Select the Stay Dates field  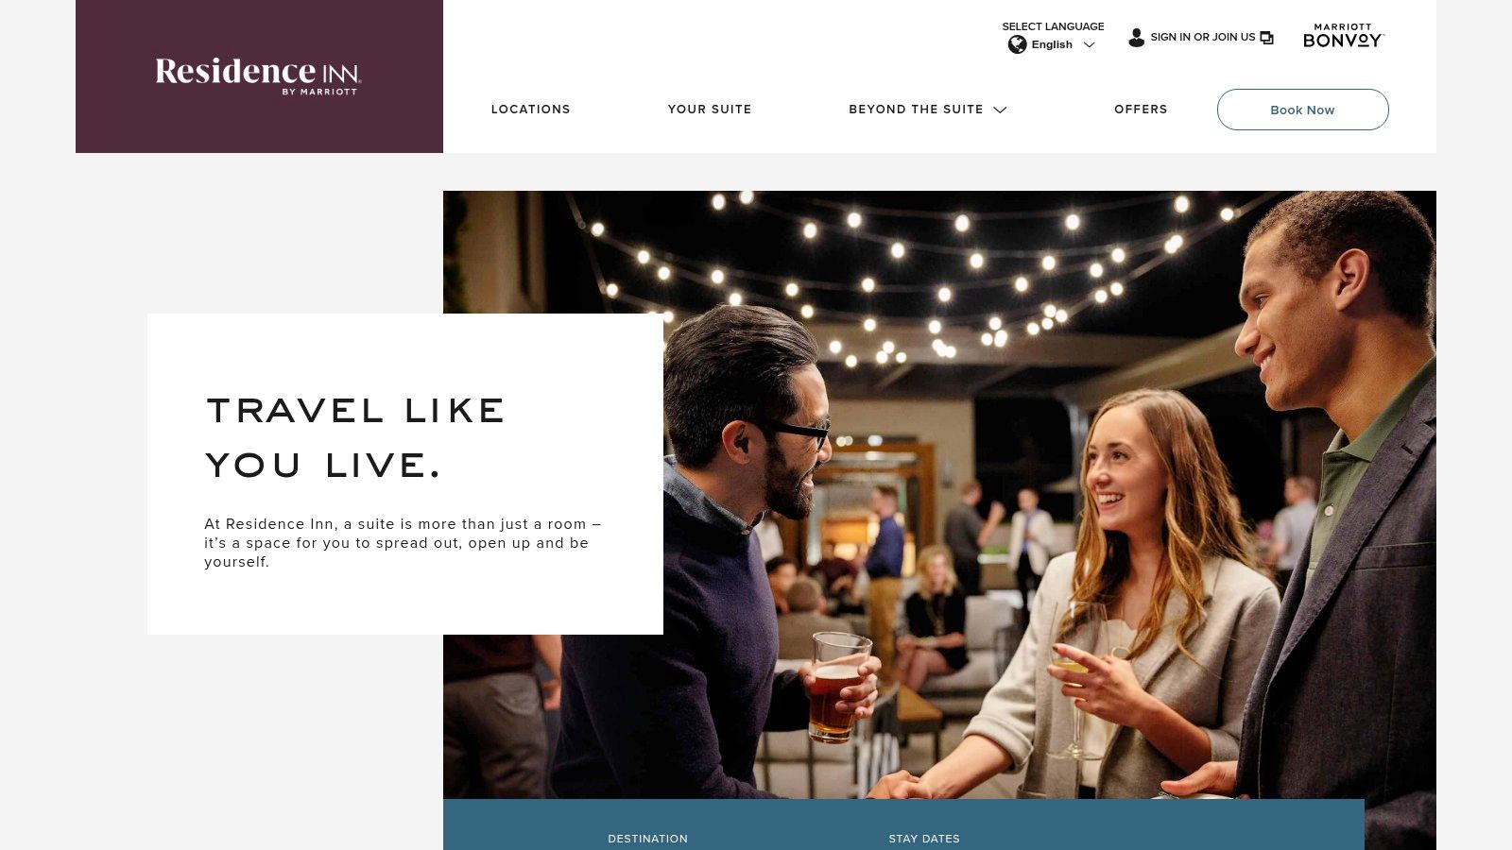click(923, 839)
